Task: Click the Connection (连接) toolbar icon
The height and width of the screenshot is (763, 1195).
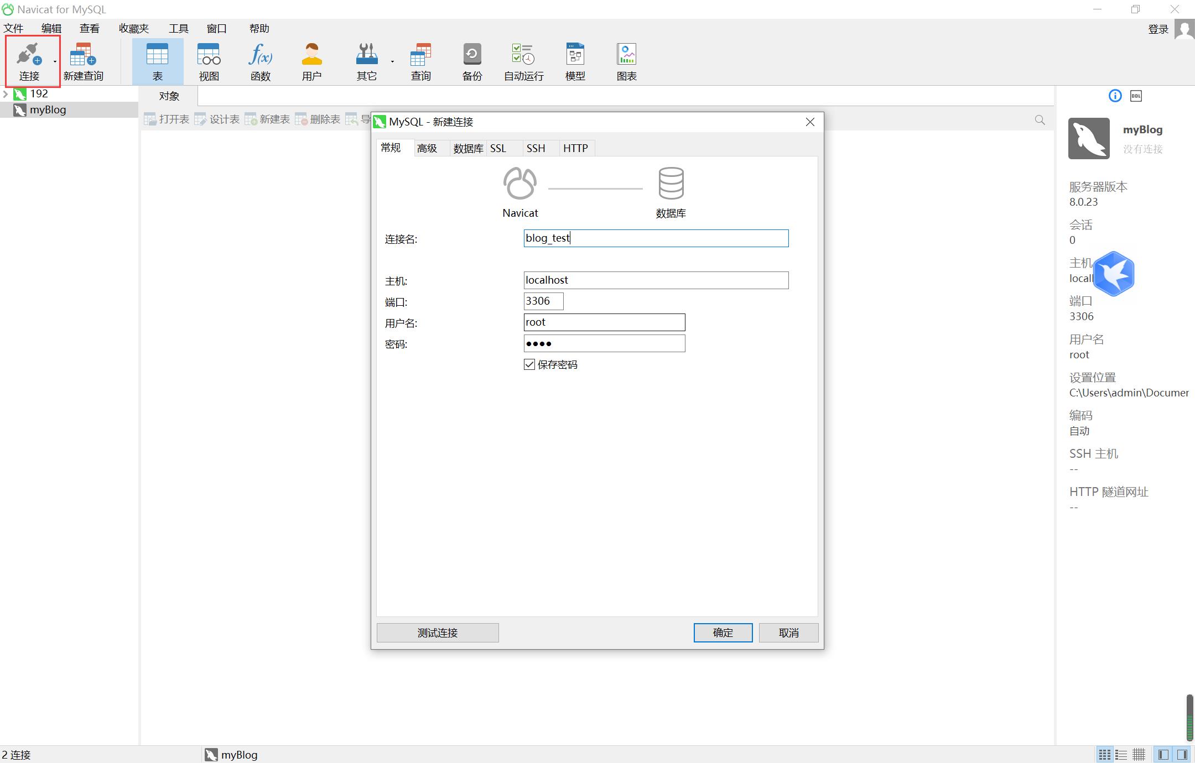Action: point(29,61)
